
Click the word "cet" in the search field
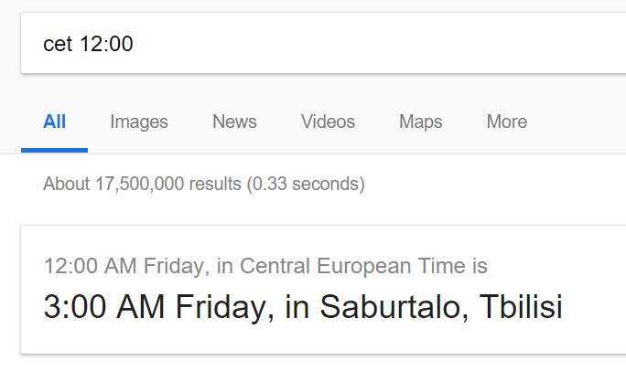pos(57,44)
